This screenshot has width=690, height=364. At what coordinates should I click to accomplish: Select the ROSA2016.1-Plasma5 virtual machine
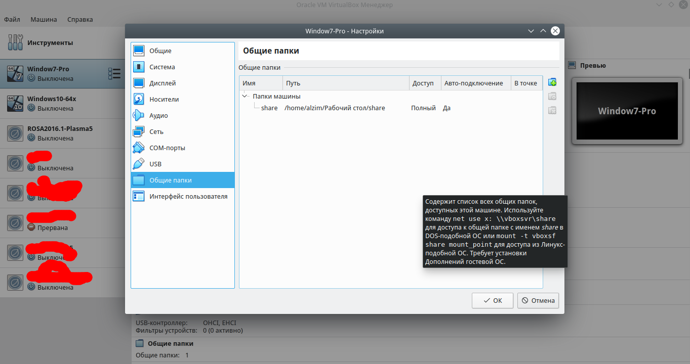coord(62,133)
